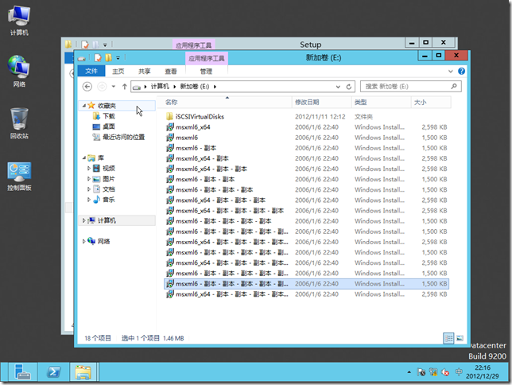Select the msxml6_x64 file row
Screen dimensions: 512x385
point(306,127)
